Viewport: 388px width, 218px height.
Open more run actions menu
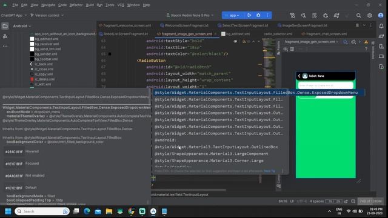coord(267,15)
